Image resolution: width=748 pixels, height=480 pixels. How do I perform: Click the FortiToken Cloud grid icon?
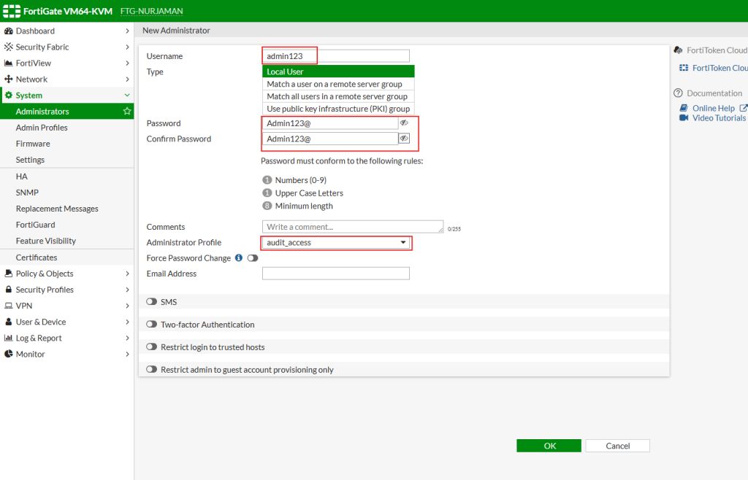pyautogui.click(x=684, y=68)
